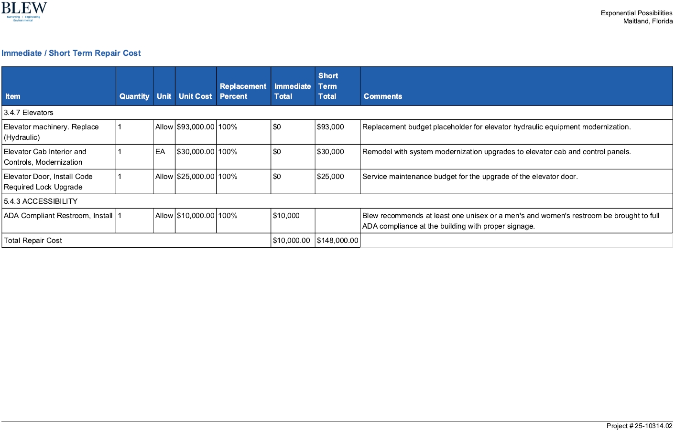Select the Immediate Total column header

pyautogui.click(x=292, y=91)
